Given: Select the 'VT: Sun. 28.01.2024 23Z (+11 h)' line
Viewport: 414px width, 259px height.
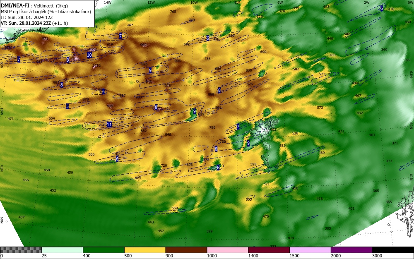Looking at the screenshot, I should (34, 23).
